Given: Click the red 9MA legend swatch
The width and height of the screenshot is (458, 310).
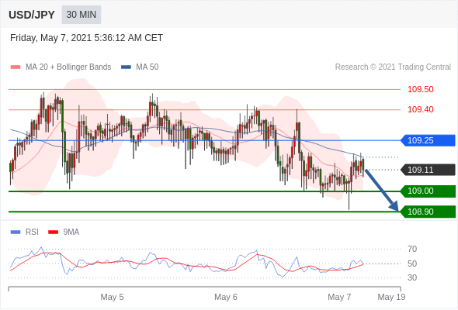Looking at the screenshot, I should click(x=53, y=232).
